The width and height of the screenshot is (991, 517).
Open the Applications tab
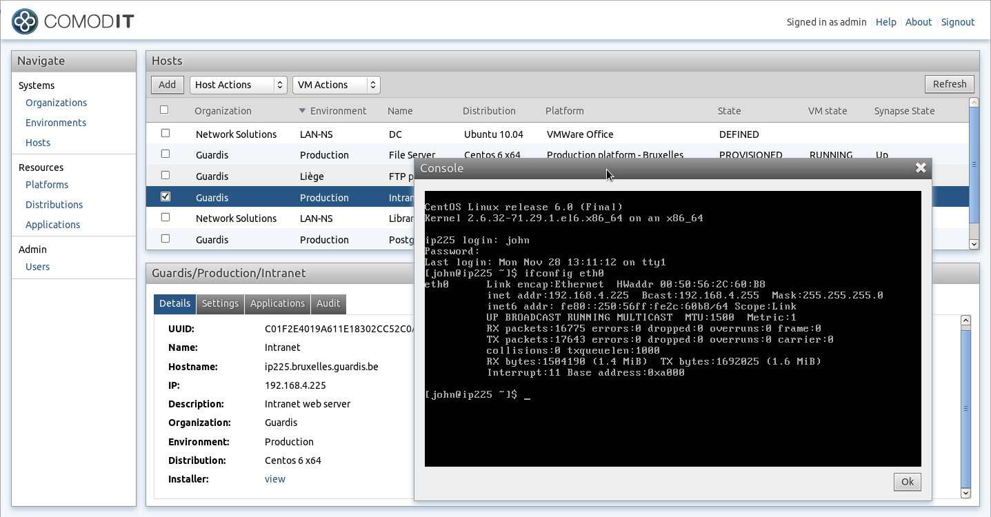277,304
